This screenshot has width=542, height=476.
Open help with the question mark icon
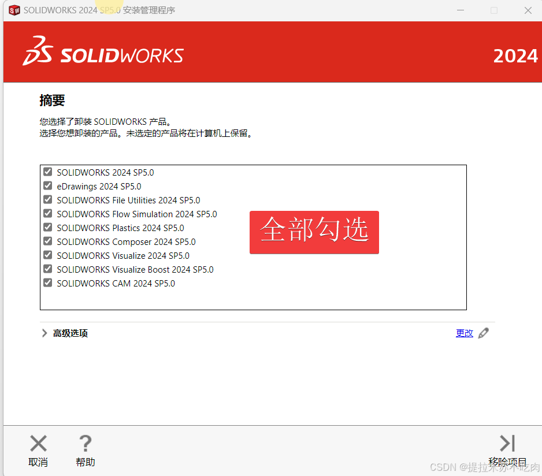click(86, 443)
